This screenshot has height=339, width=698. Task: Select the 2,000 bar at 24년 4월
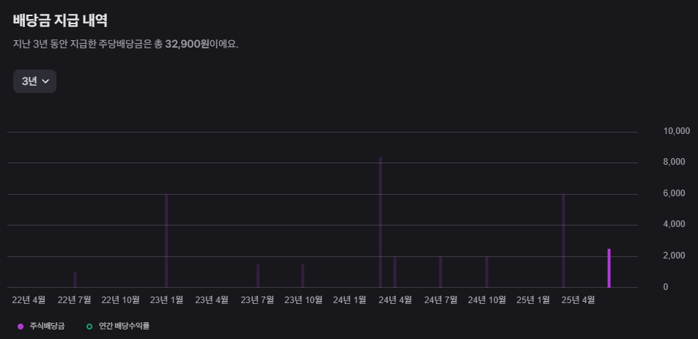(395, 272)
